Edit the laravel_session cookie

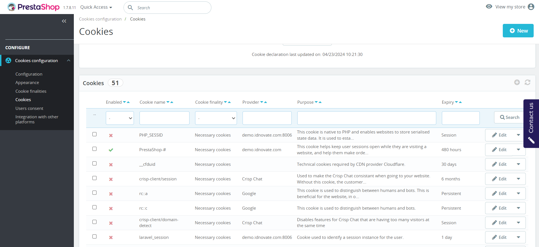coord(499,237)
